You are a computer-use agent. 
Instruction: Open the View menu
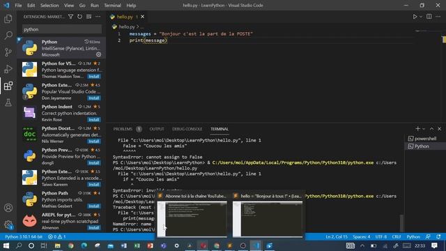tap(69, 6)
